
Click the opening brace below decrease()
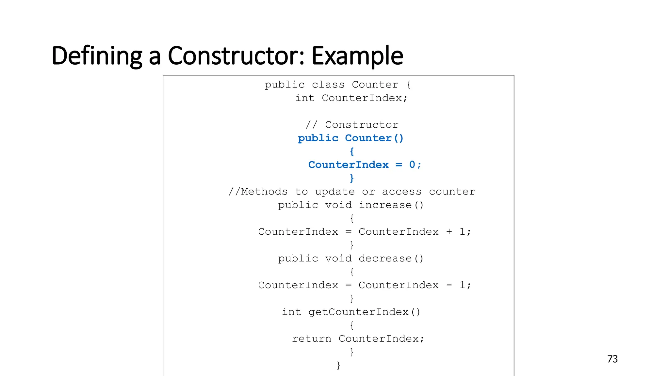click(x=352, y=272)
